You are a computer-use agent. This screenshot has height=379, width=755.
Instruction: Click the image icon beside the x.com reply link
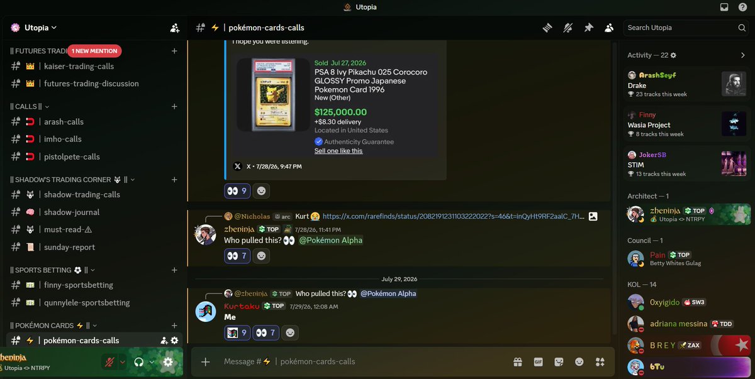tap(593, 216)
